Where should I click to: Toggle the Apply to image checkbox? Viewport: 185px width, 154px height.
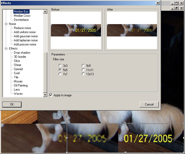(51, 95)
